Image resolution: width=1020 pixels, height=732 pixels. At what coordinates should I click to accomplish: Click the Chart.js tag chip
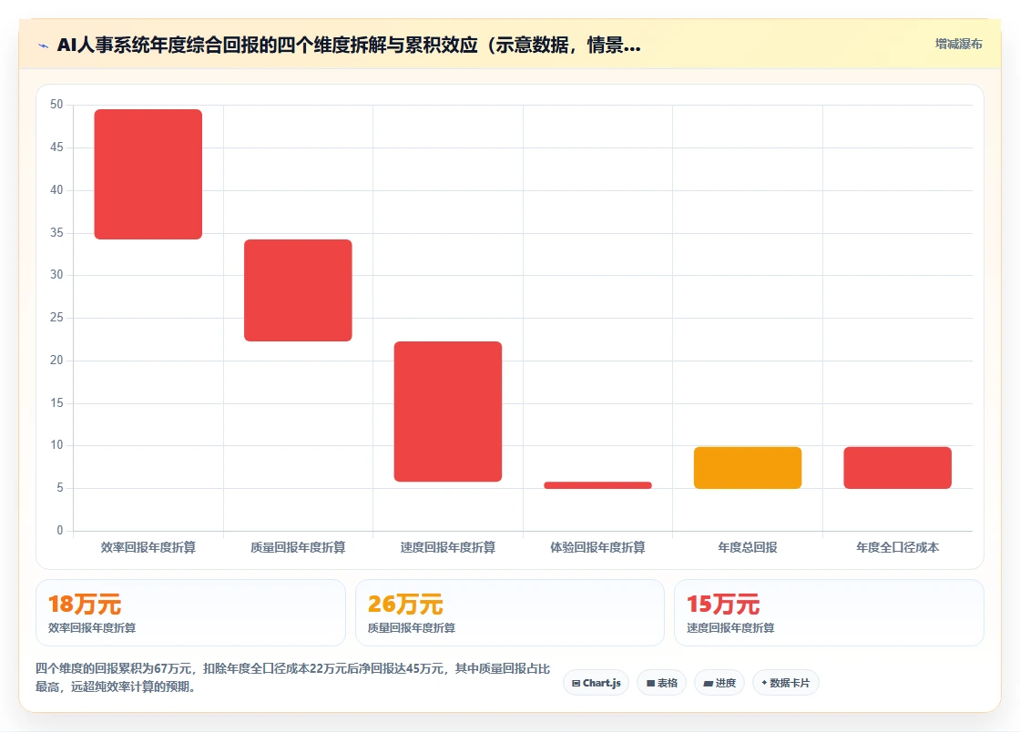(596, 683)
